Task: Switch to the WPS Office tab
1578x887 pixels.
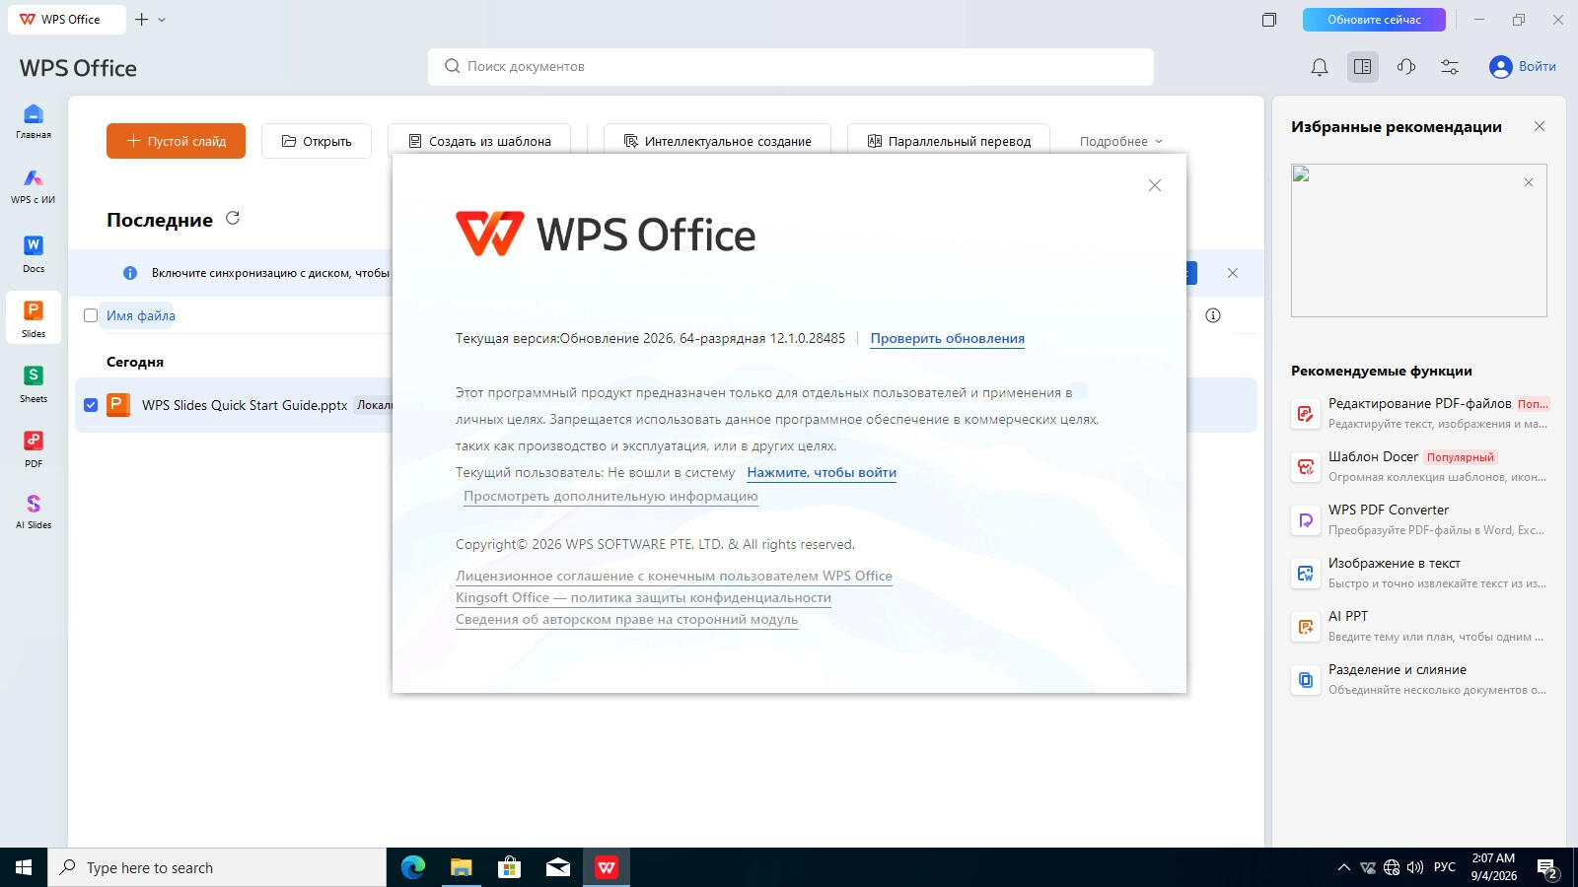Action: pyautogui.click(x=67, y=20)
